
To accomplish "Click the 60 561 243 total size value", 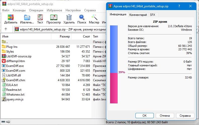I will pyautogui.click(x=185, y=46).
